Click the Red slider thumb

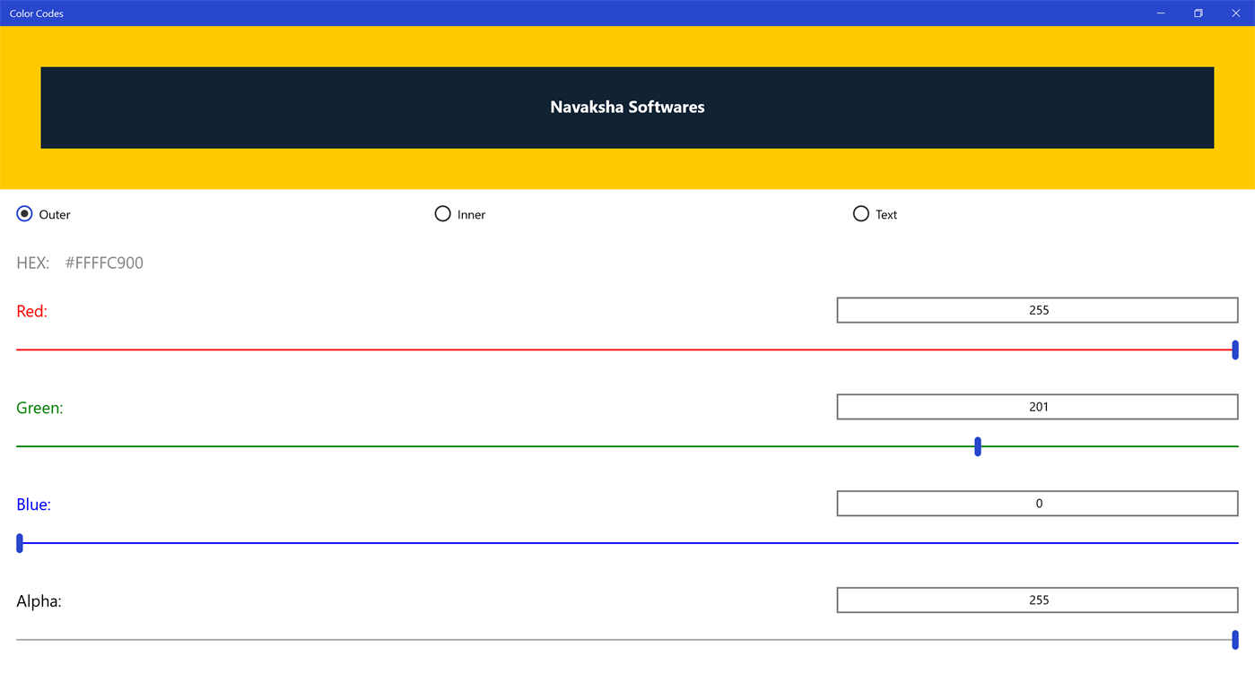click(1235, 349)
